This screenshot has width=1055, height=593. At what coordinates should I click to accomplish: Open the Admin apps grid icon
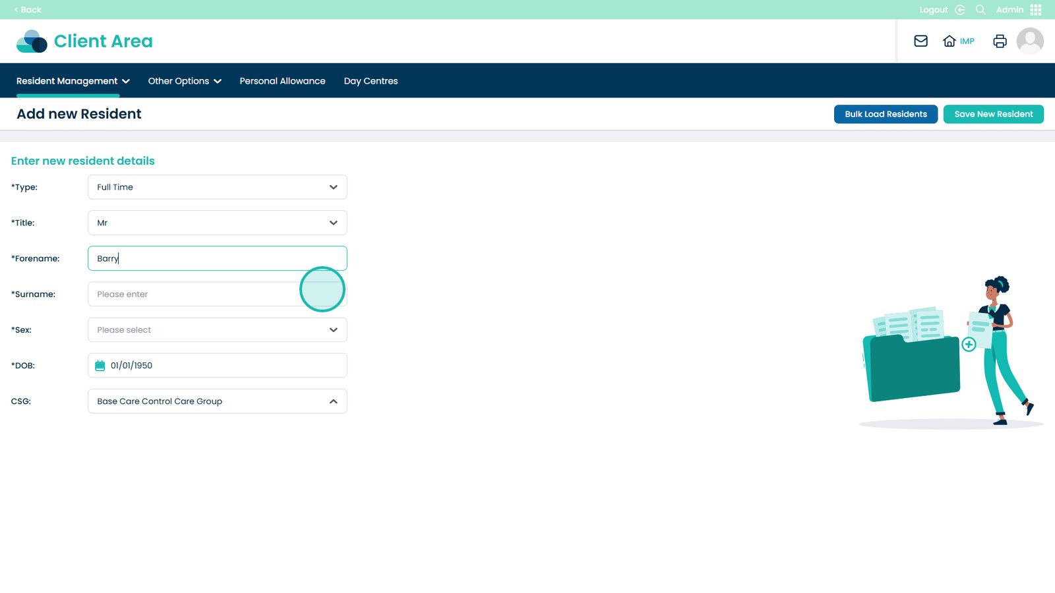[1036, 10]
